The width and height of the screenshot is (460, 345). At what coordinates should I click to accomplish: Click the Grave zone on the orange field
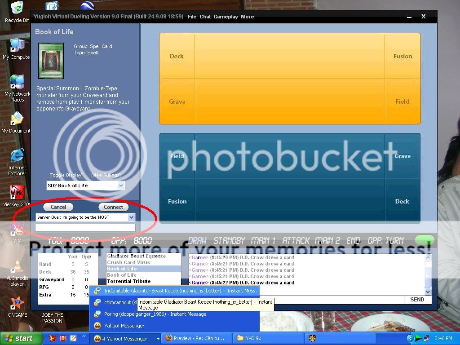click(x=177, y=102)
